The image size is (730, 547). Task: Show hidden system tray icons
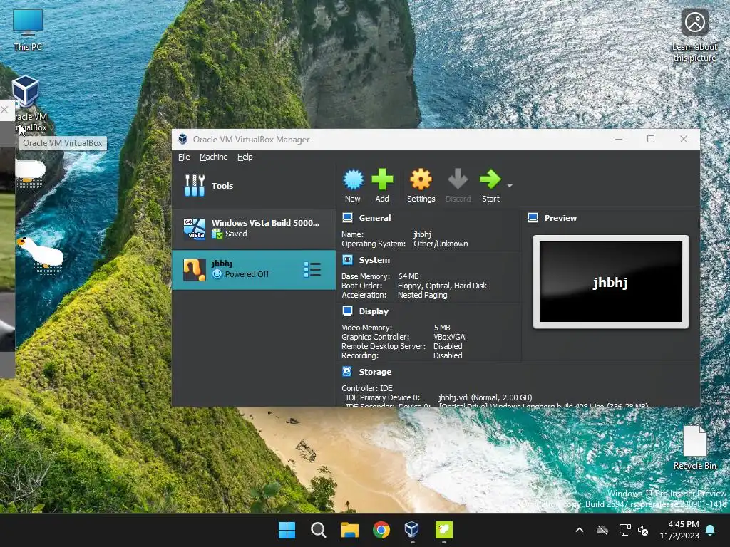tap(580, 530)
